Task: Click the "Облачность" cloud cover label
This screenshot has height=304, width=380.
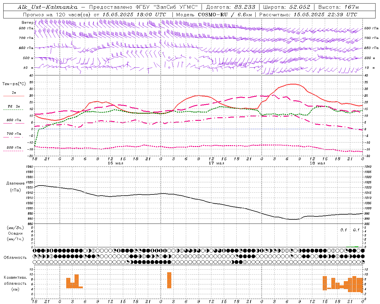Action: coord(15,258)
